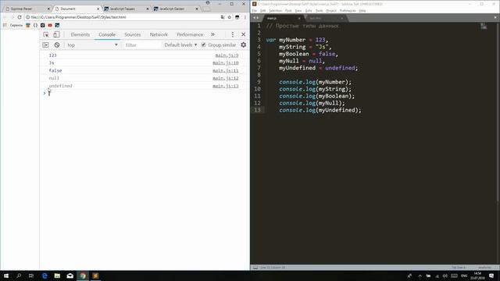Switch to Sublime Text on the taskbar

(95, 276)
